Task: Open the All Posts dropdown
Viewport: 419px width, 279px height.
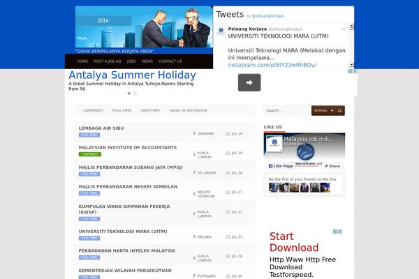Action: click(323, 110)
